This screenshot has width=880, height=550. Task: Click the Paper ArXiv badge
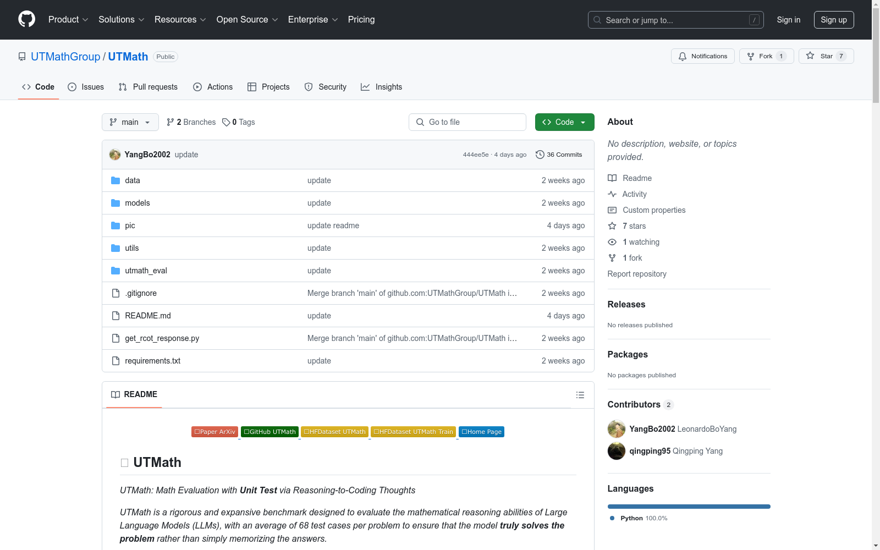215,432
